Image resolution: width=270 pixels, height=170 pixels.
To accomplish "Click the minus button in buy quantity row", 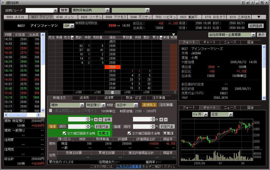I will click(x=166, y=119).
